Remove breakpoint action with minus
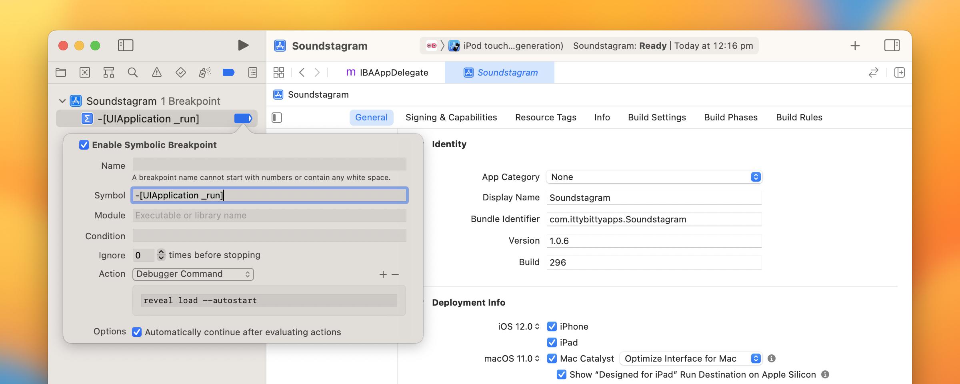Screen dimensions: 960x384 [x=395, y=274]
